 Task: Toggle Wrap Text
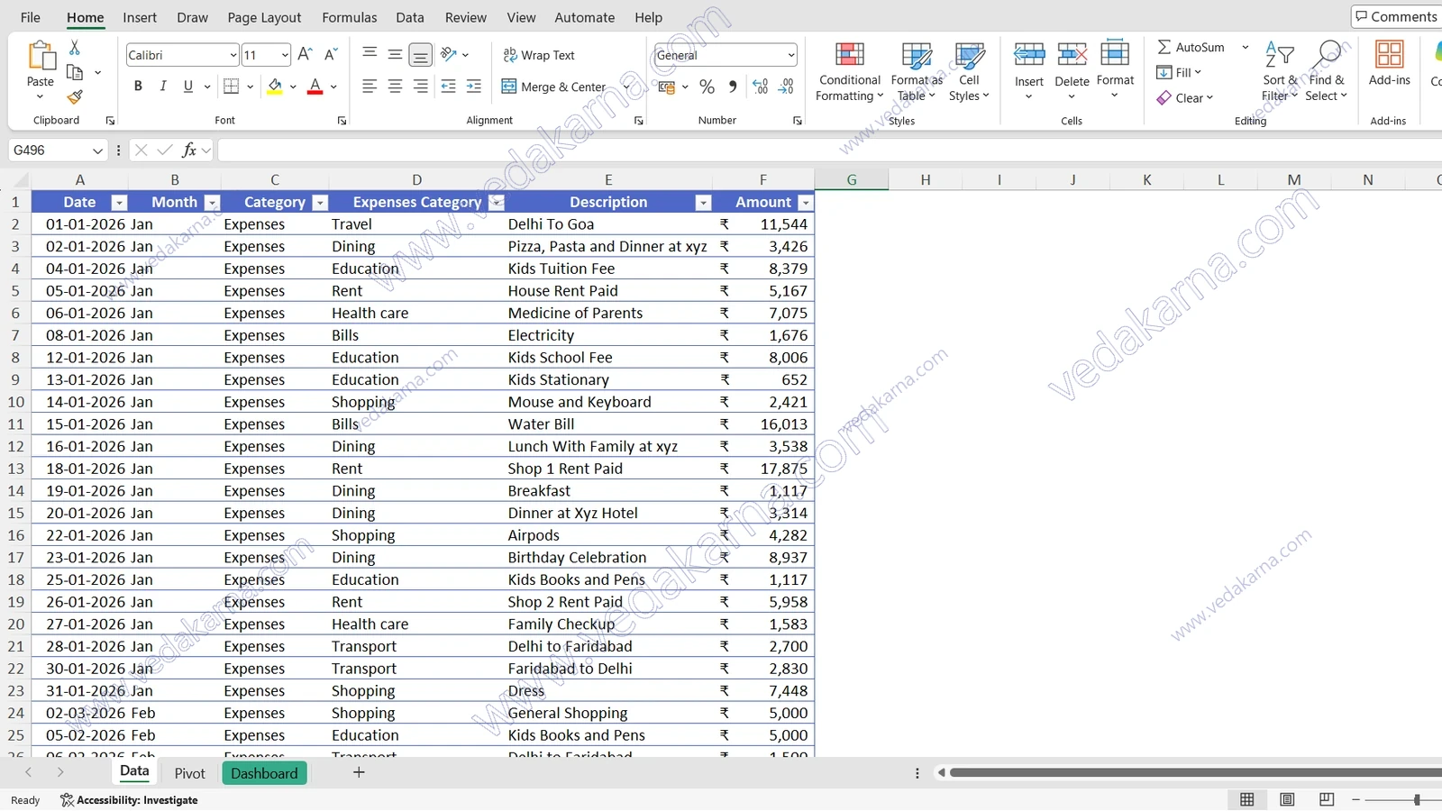pos(539,55)
